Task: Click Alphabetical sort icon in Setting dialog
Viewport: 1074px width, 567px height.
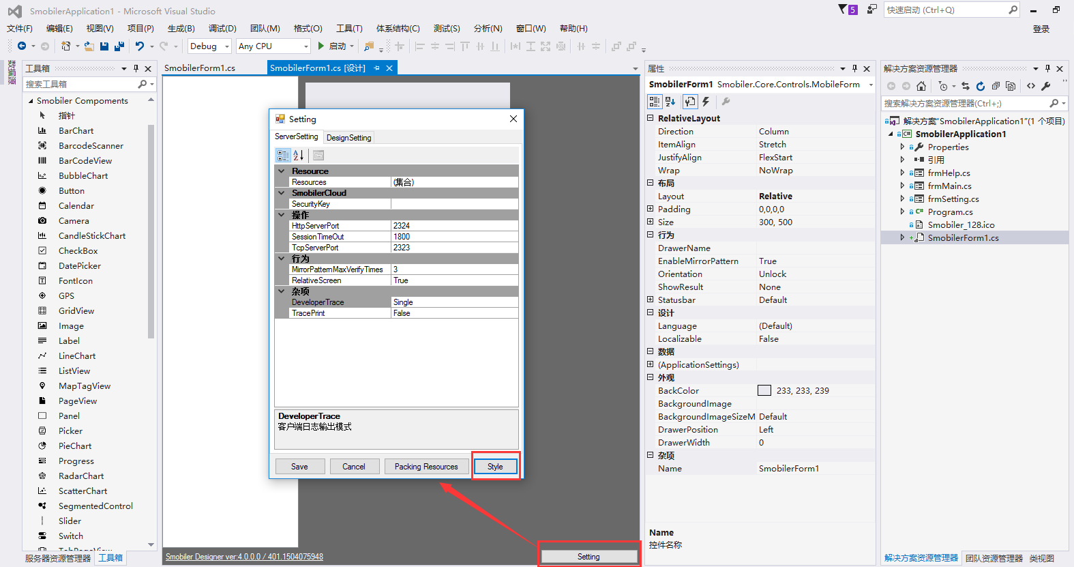Action: 299,156
